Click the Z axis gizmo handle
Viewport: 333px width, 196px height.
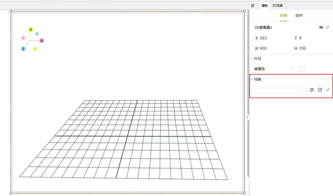click(x=23, y=49)
